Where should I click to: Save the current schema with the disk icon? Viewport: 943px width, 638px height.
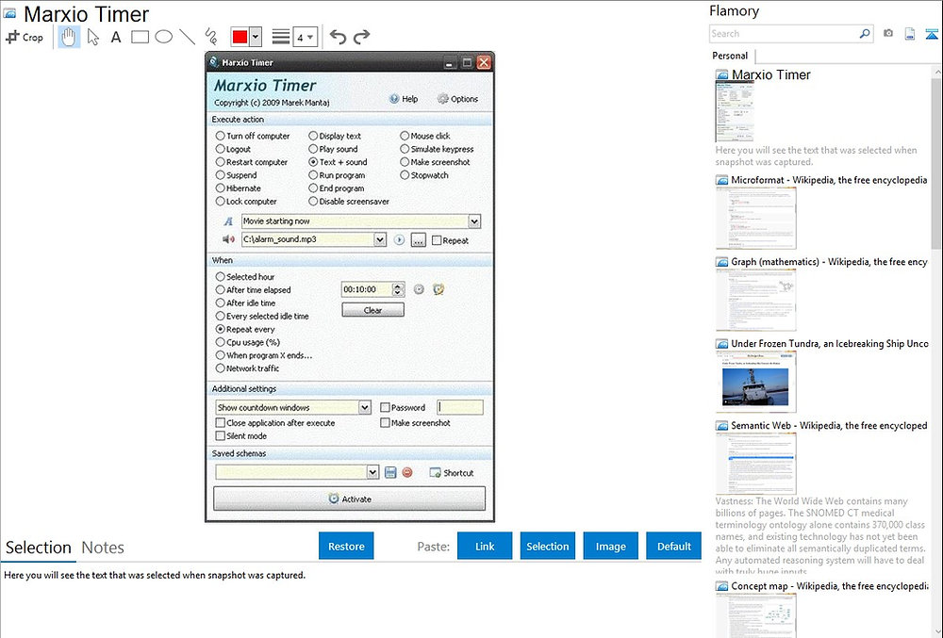click(x=389, y=472)
